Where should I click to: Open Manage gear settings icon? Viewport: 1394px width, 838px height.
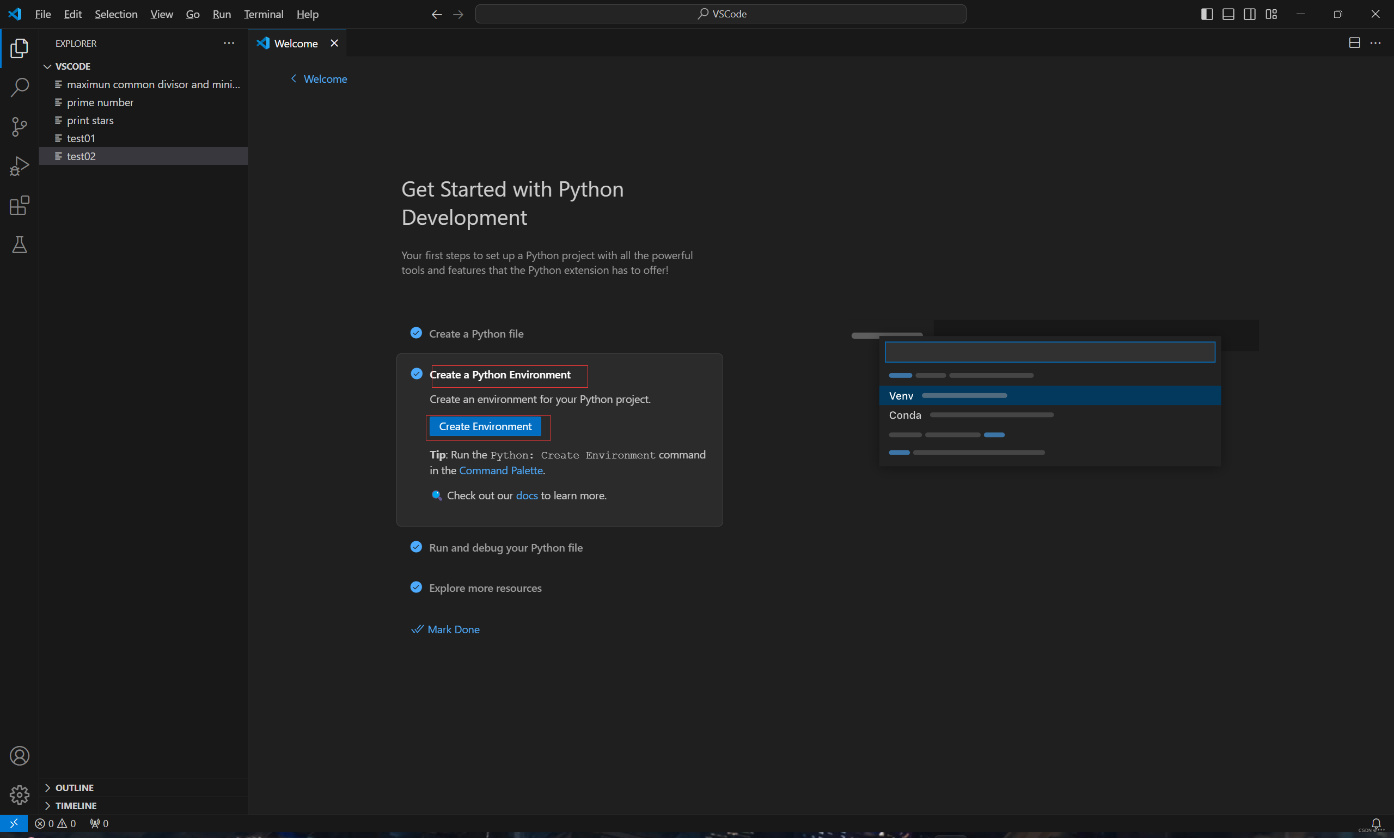click(19, 794)
